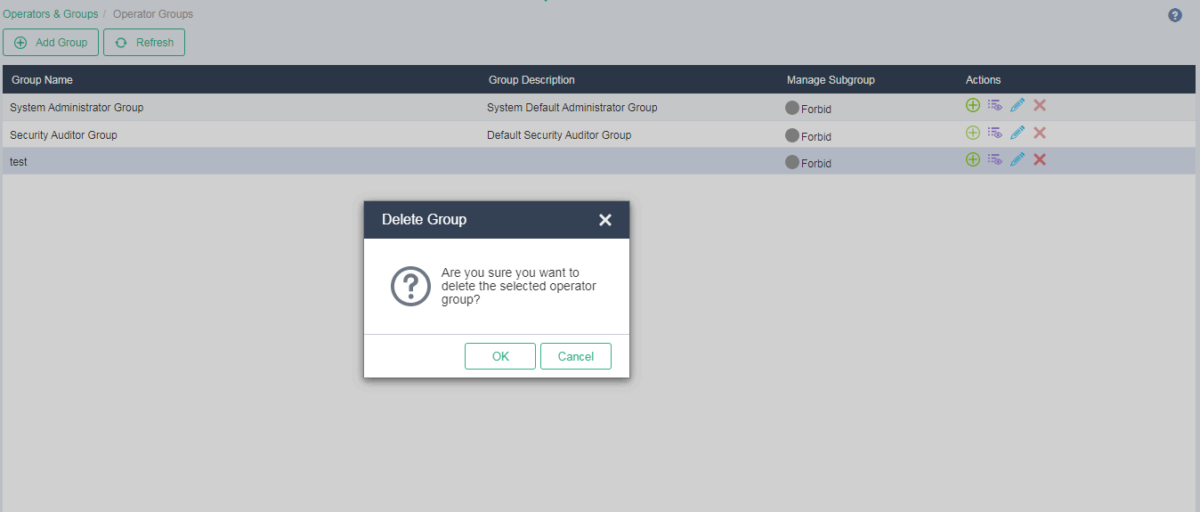The image size is (1200, 512).
Task: Click the Operator Groups breadcrumb text
Action: (153, 14)
